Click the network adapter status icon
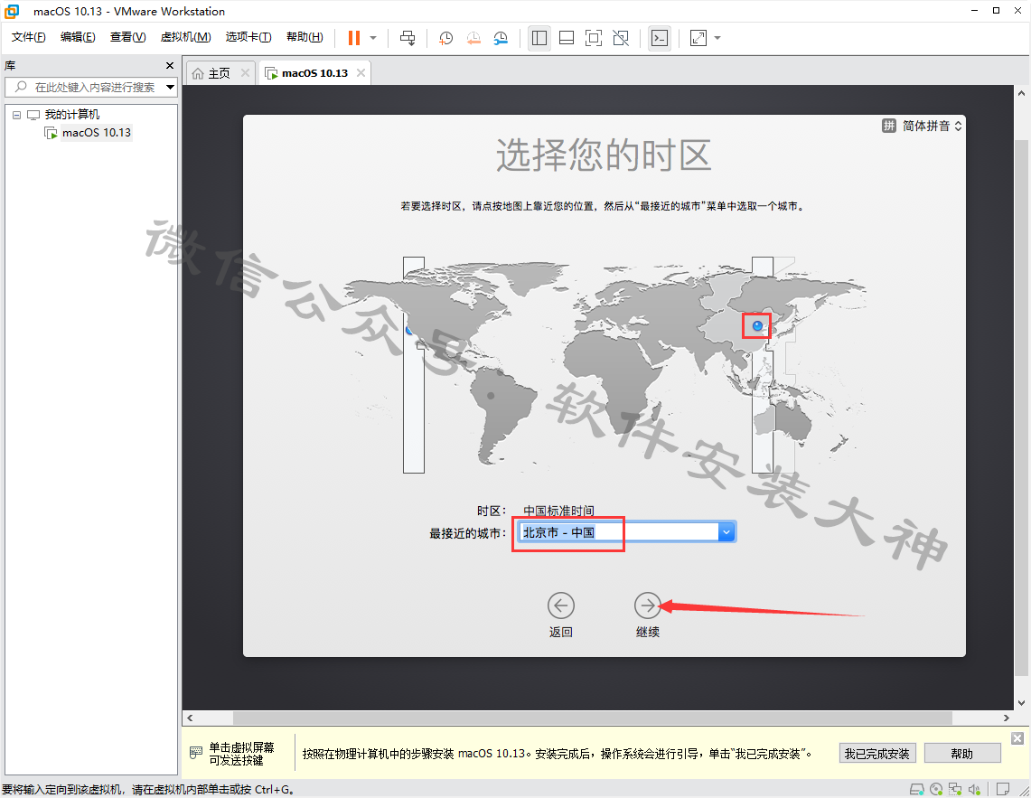This screenshot has width=1031, height=798. pyautogui.click(x=955, y=789)
